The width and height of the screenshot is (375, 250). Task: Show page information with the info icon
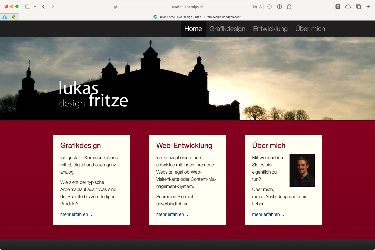[x=279, y=6]
